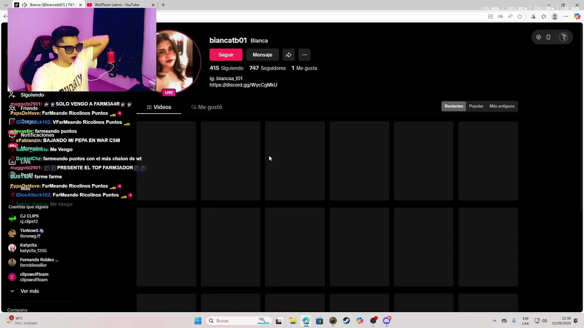Click the 415 Siguiendo count
The width and height of the screenshot is (584, 328).
click(226, 68)
